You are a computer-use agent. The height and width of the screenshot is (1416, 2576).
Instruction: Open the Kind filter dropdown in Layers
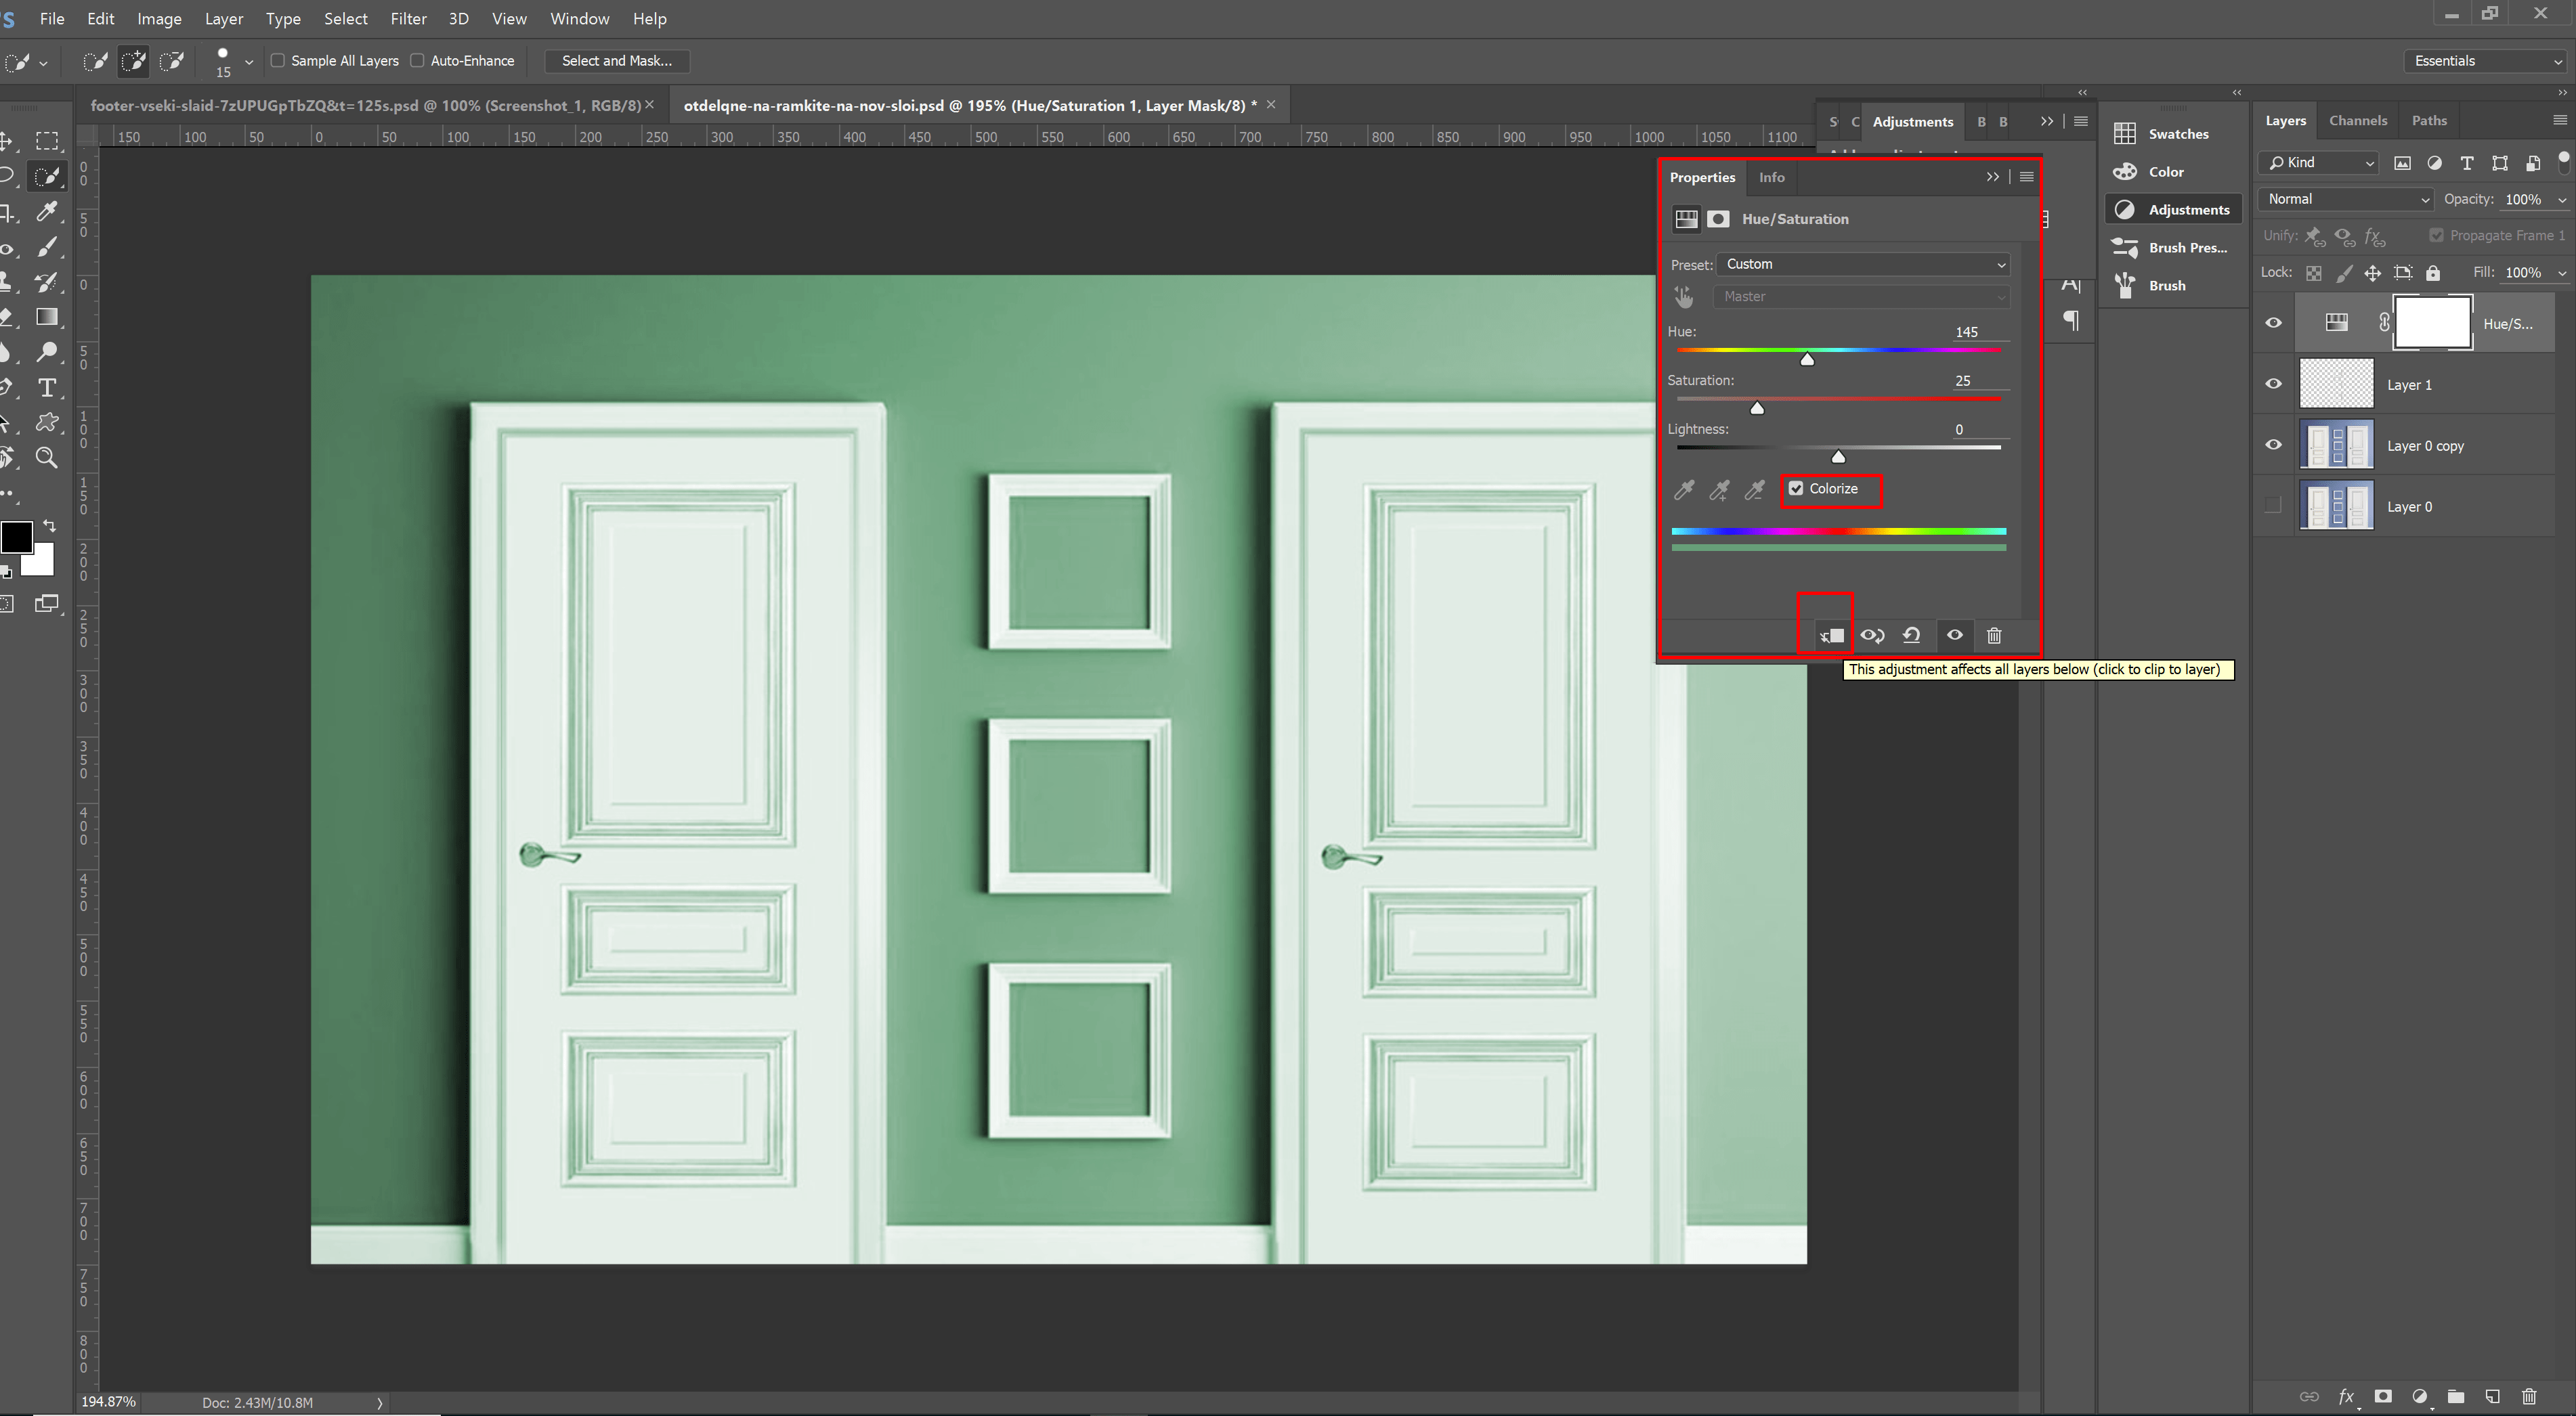coord(2318,163)
